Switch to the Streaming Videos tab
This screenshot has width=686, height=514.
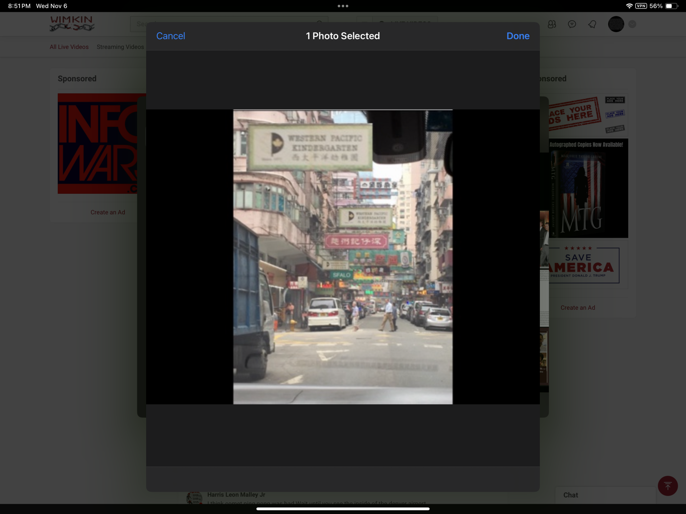120,47
